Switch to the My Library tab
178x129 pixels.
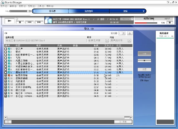click(89, 11)
